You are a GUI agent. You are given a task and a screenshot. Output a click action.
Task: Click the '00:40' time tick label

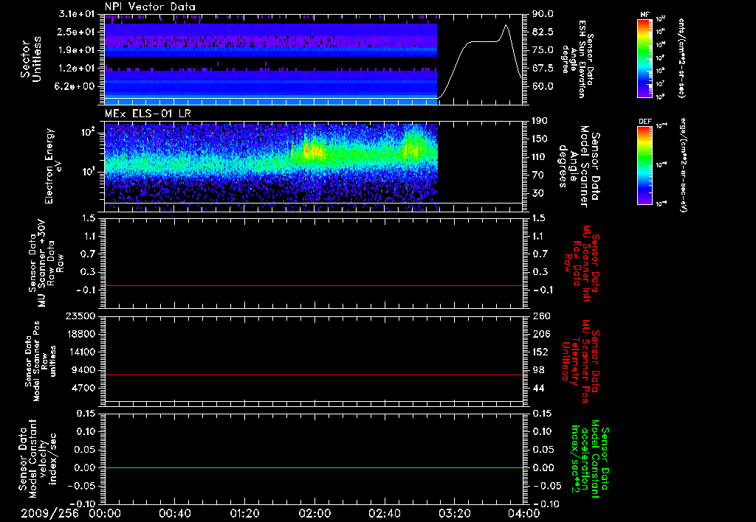tap(174, 513)
